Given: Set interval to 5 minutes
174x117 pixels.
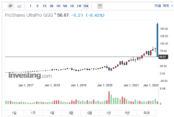Looking at the screenshot, I should coord(37,6).
